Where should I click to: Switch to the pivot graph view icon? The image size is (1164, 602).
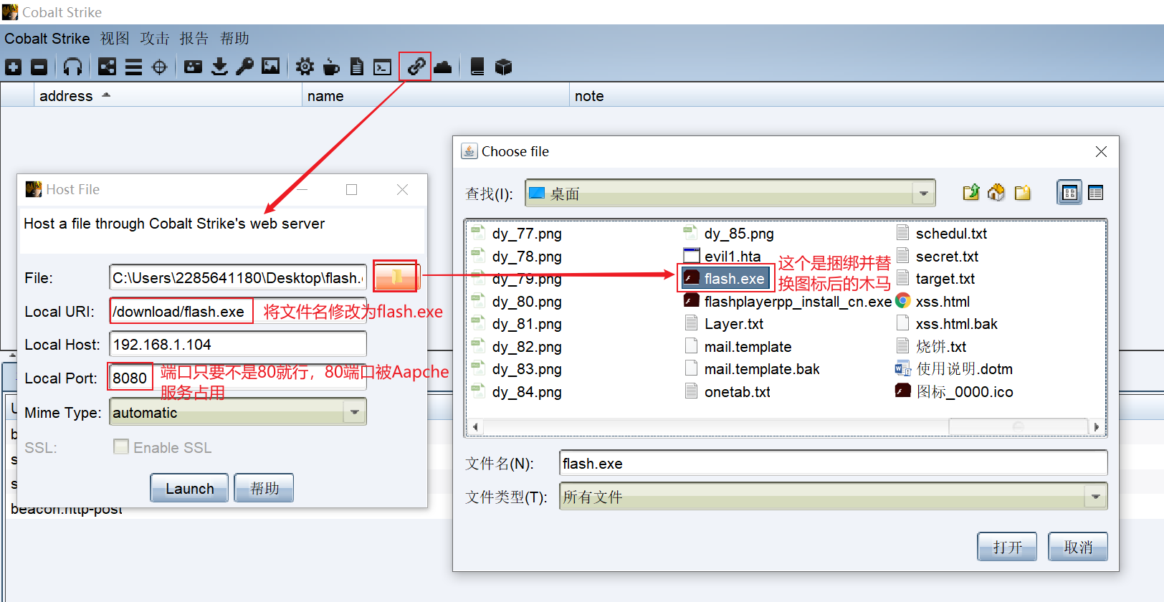click(x=107, y=67)
